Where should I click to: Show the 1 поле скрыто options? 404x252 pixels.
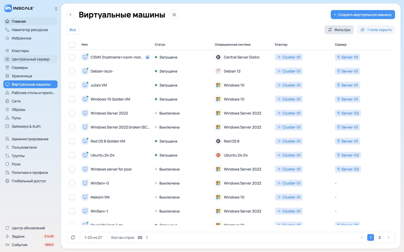coord(376,30)
